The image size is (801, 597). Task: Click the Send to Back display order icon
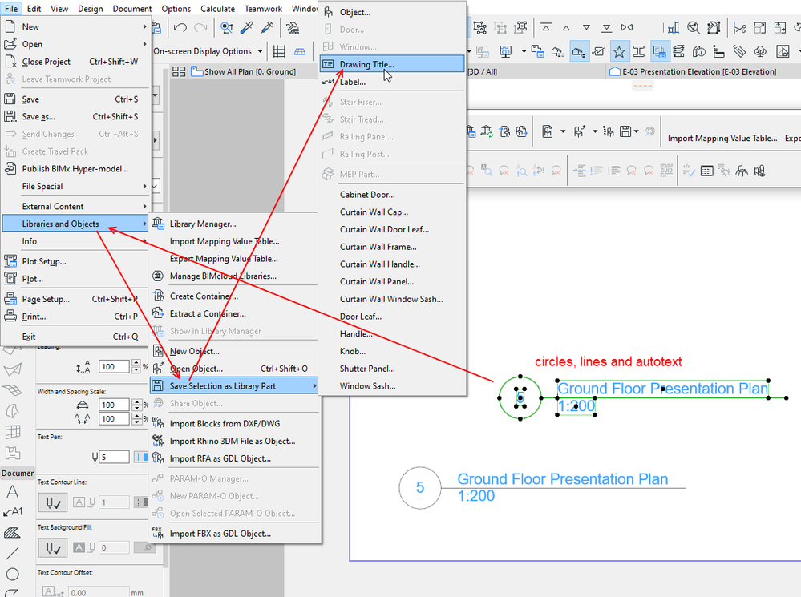[606, 27]
